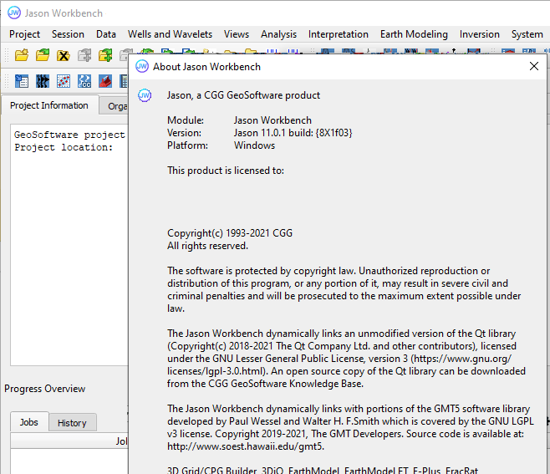The image size is (550, 474).
Task: Click the JW logo in the About dialog title bar
Action: pos(142,66)
